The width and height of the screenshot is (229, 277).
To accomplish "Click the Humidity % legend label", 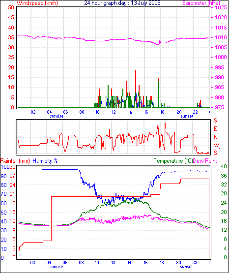I will tap(45, 161).
